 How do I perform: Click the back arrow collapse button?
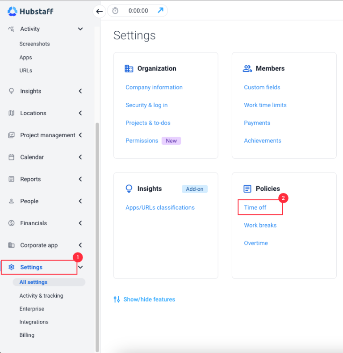(99, 11)
